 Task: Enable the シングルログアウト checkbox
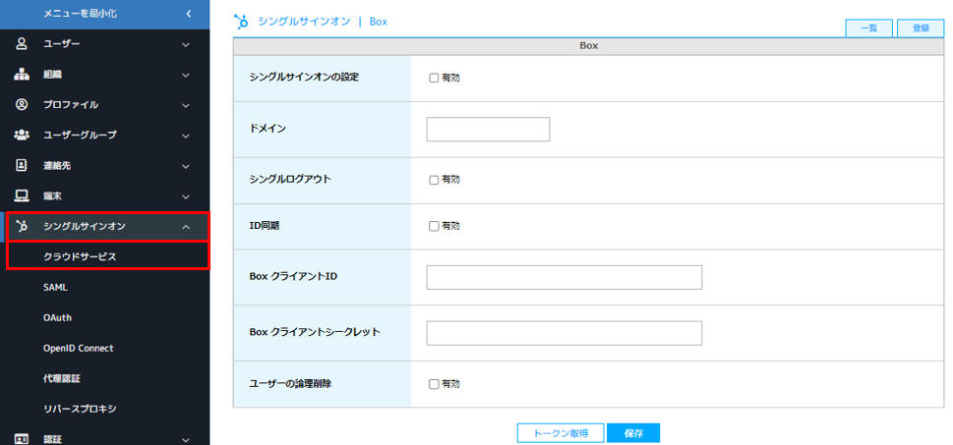434,180
